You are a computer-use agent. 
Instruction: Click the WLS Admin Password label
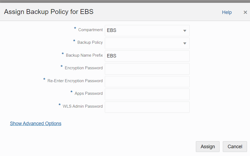click(83, 106)
